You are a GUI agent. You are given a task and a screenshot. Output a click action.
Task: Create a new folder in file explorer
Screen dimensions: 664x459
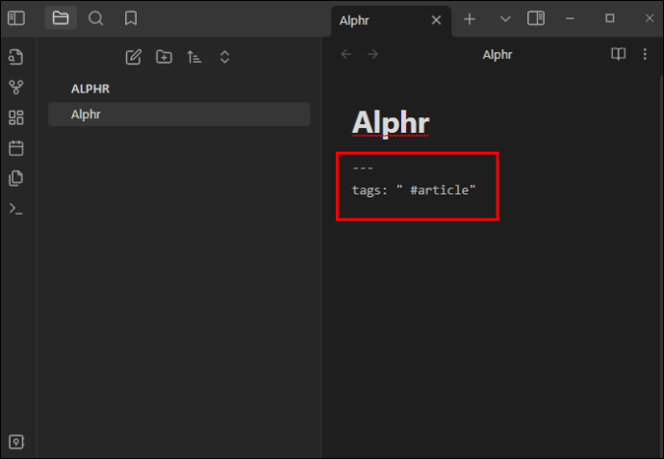[x=164, y=57]
